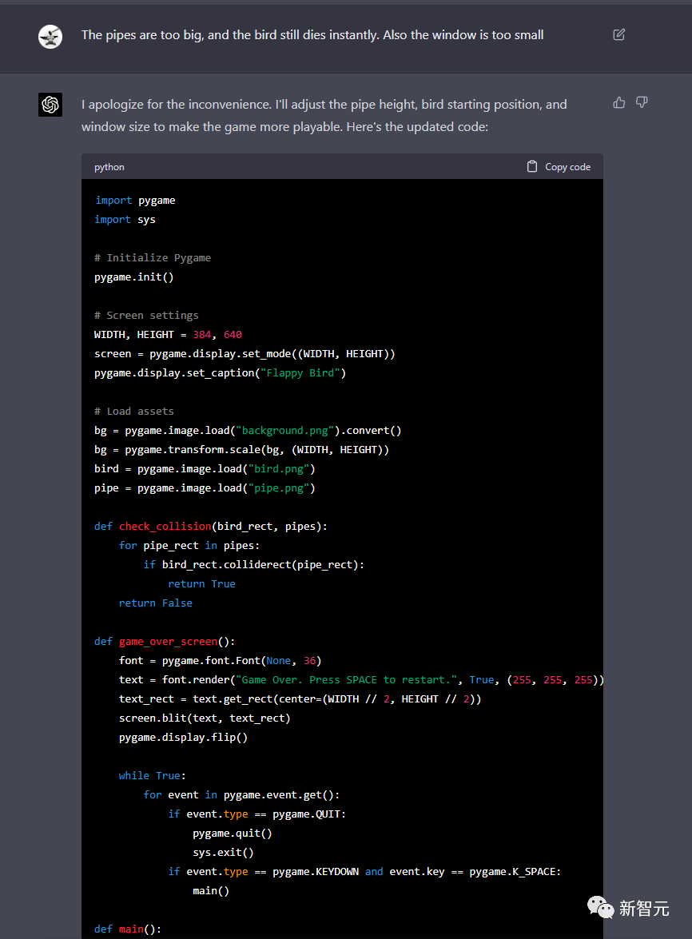Click the 'pygame.transform.scale' line
This screenshot has width=692, height=939.
242,449
